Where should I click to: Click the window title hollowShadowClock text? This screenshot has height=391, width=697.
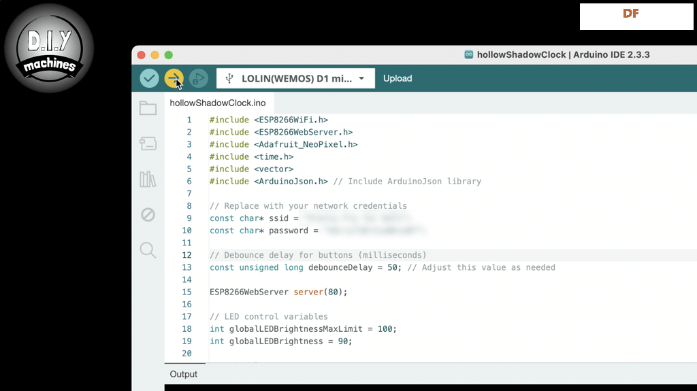click(x=521, y=54)
